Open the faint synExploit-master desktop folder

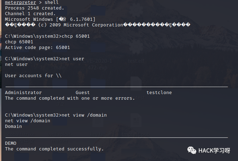[60, 137]
